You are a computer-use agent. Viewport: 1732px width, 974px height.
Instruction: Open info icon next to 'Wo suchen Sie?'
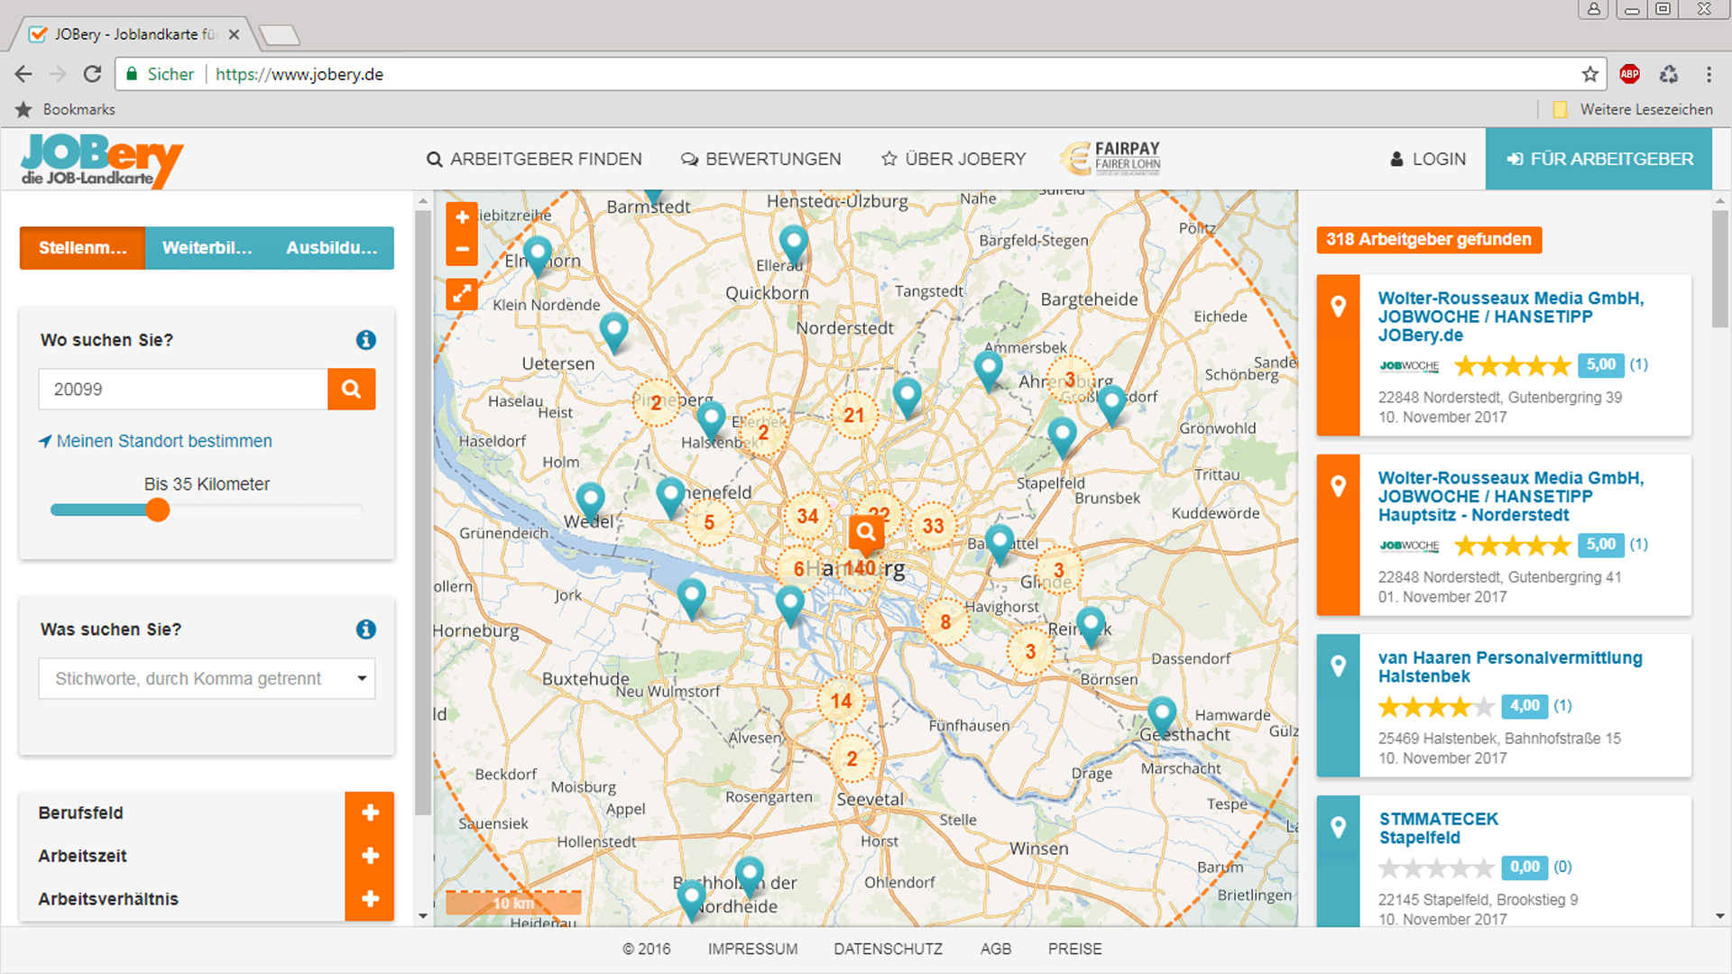(x=365, y=340)
